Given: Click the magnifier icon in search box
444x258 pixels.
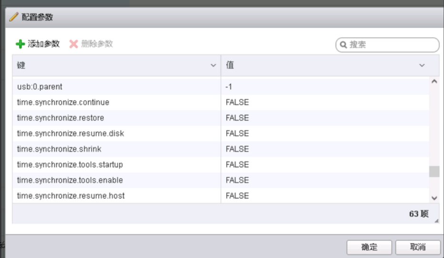Looking at the screenshot, I should coord(343,45).
